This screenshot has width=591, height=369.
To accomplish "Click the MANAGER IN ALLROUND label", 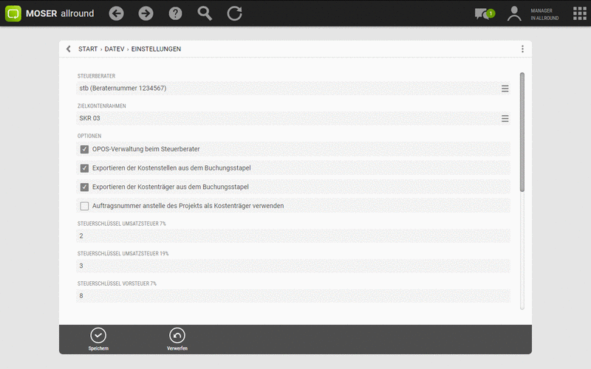I will coord(544,14).
